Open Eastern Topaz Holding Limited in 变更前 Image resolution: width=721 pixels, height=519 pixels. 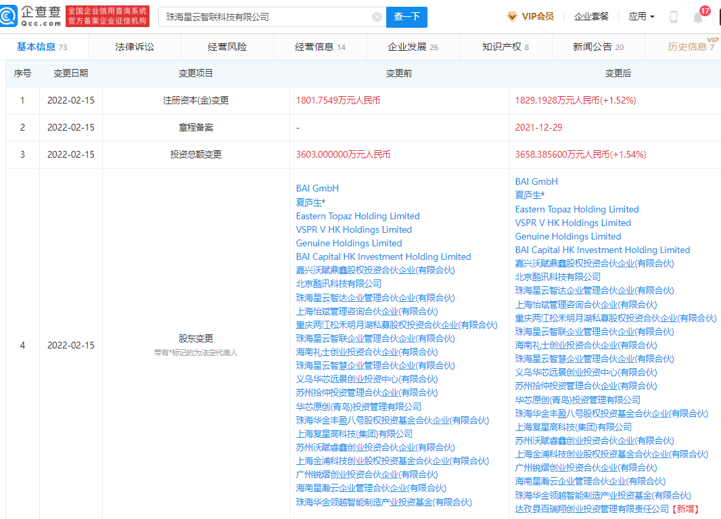click(x=358, y=216)
